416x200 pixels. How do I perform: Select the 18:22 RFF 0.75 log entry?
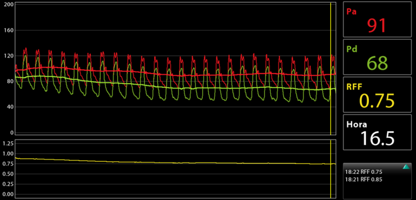pos(364,172)
